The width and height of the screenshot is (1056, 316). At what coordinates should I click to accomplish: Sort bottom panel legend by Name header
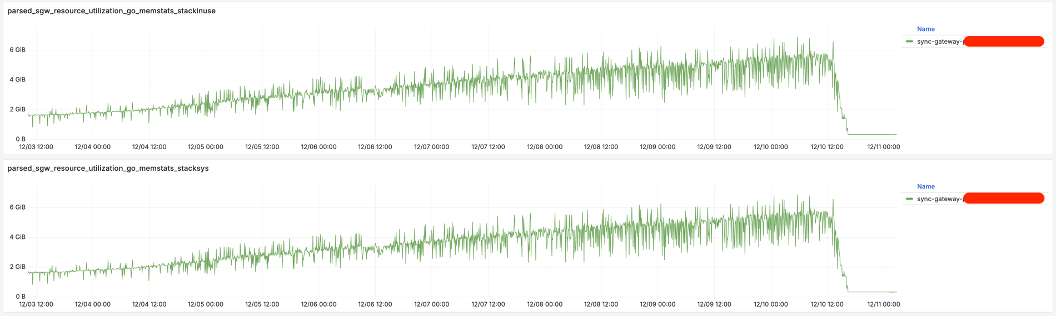tap(925, 186)
